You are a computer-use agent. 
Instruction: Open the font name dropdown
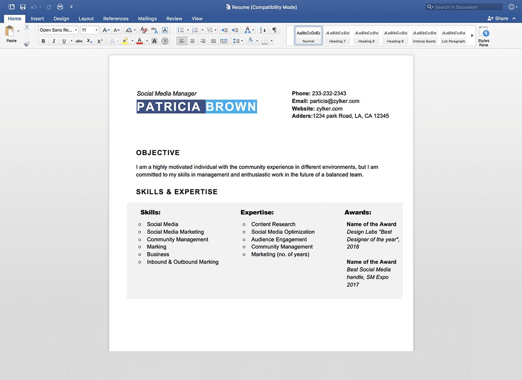[x=76, y=30]
